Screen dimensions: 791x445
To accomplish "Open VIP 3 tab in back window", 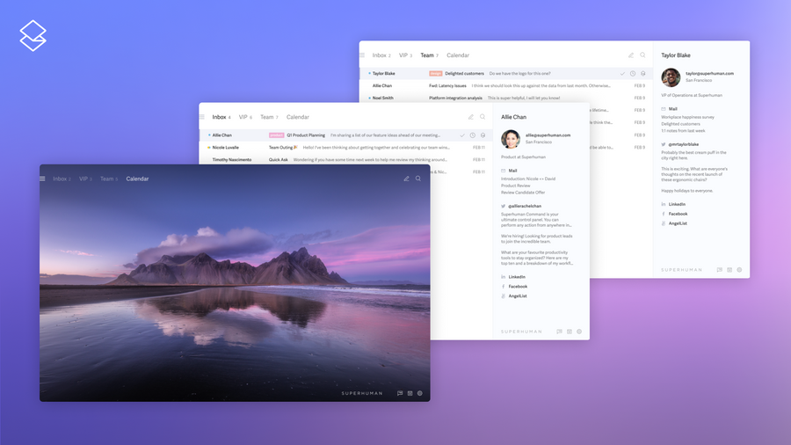I will pyautogui.click(x=405, y=55).
